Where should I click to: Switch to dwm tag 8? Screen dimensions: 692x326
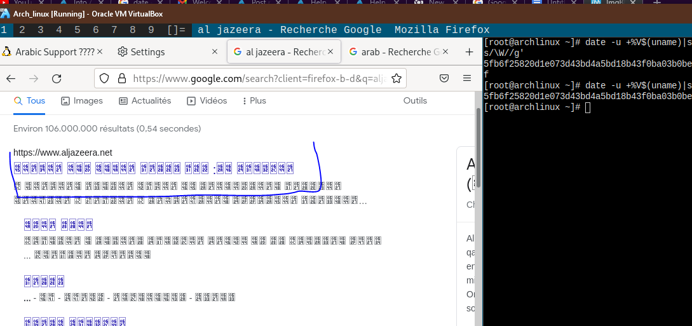click(x=133, y=30)
